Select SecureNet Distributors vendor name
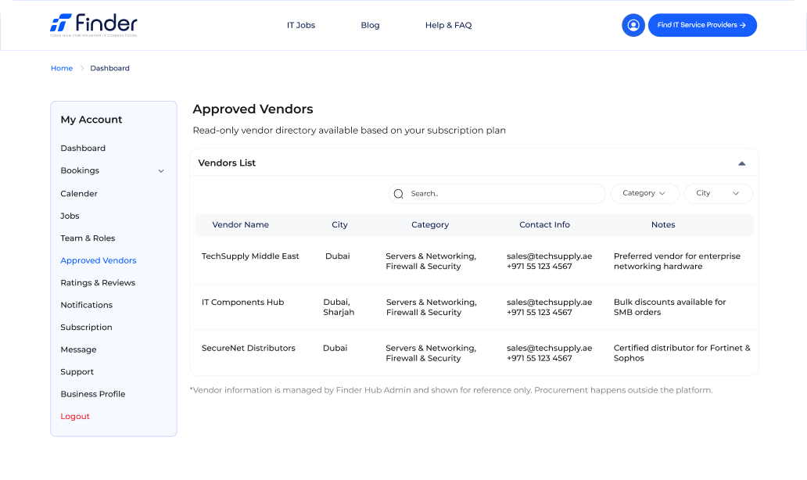The height and width of the screenshot is (480, 807). (x=248, y=349)
